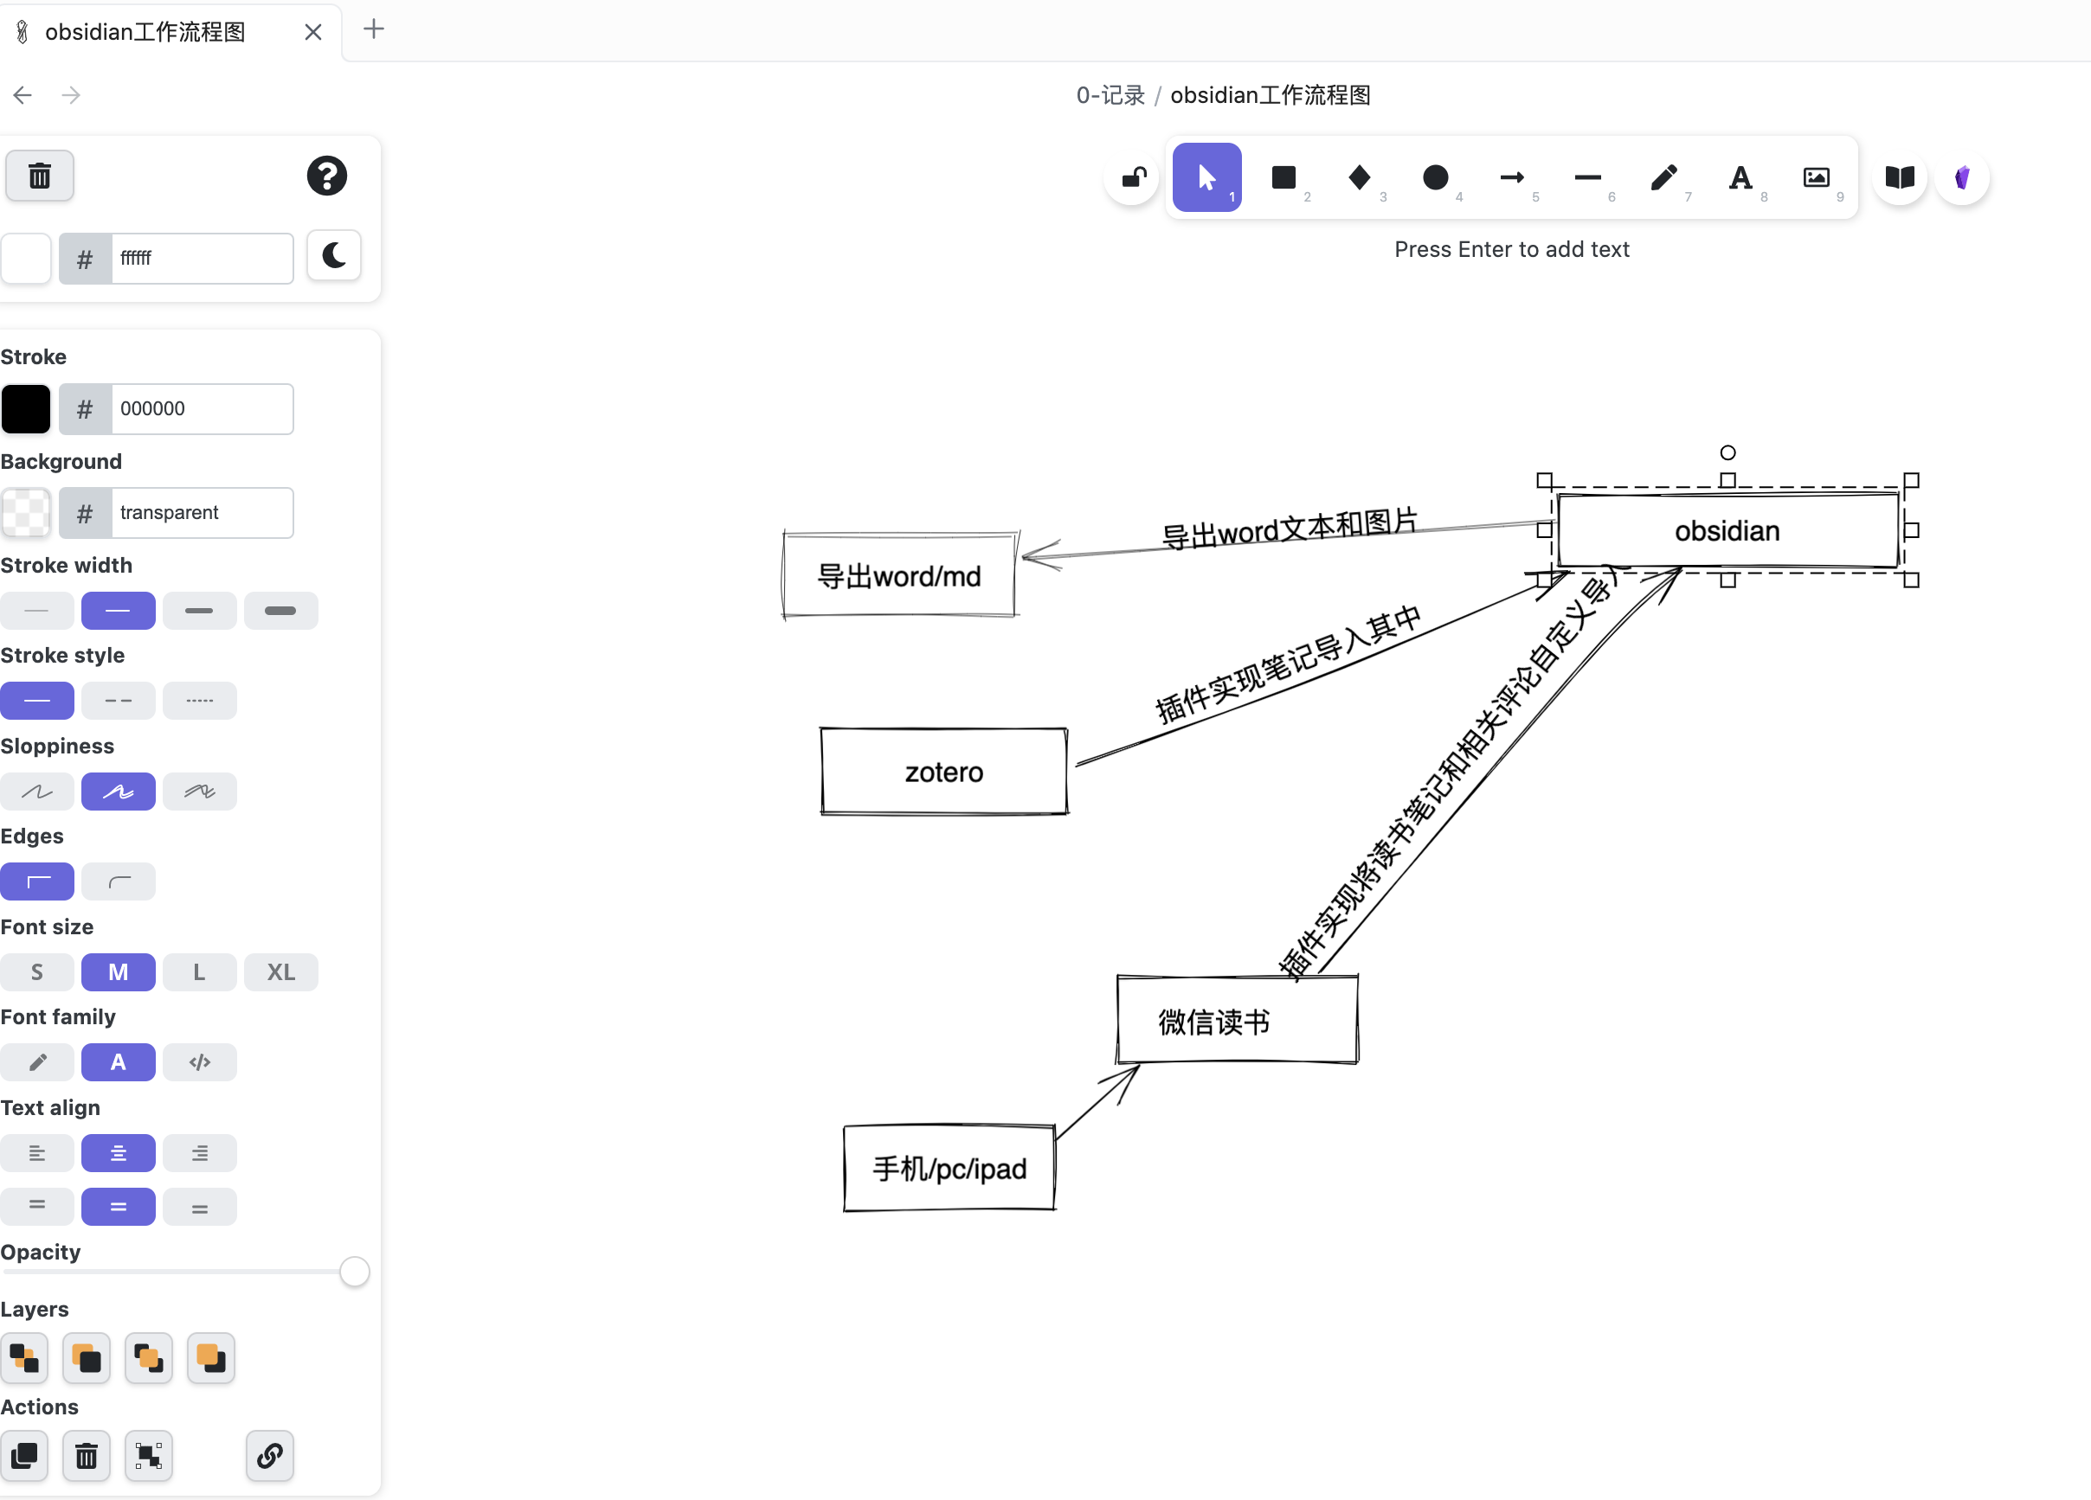This screenshot has width=2091, height=1500.
Task: Open the black Stroke color swatch
Action: point(25,408)
